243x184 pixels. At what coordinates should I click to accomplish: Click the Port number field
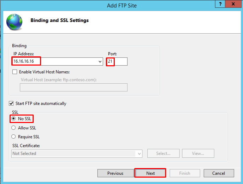[x=117, y=61]
